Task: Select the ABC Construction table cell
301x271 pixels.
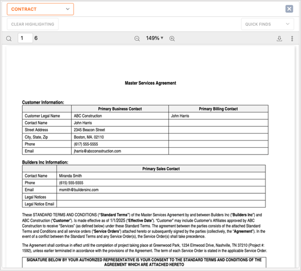Action: (x=120, y=116)
